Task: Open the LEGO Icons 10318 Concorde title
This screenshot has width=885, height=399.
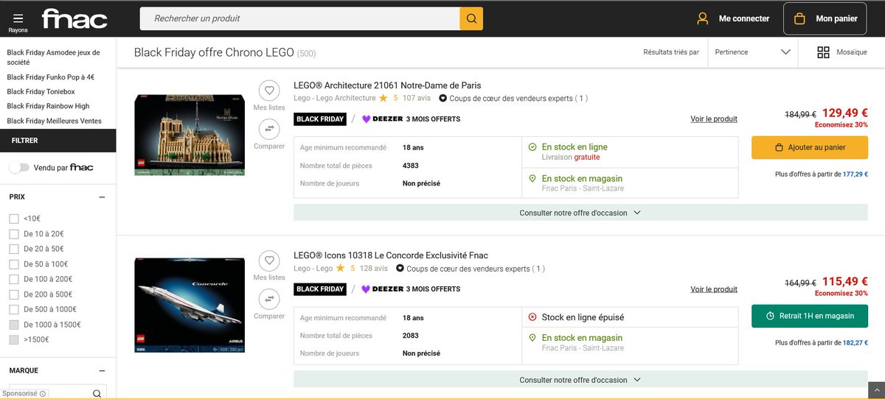Action: click(391, 255)
